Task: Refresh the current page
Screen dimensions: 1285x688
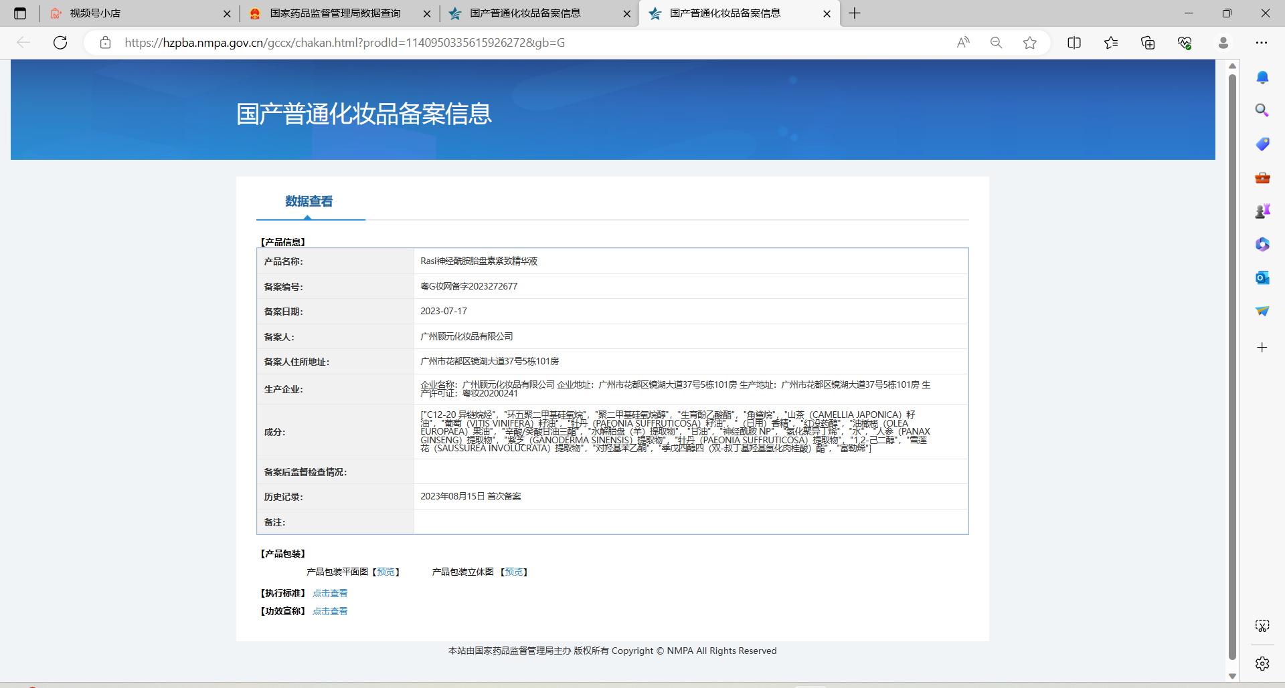Action: tap(60, 43)
